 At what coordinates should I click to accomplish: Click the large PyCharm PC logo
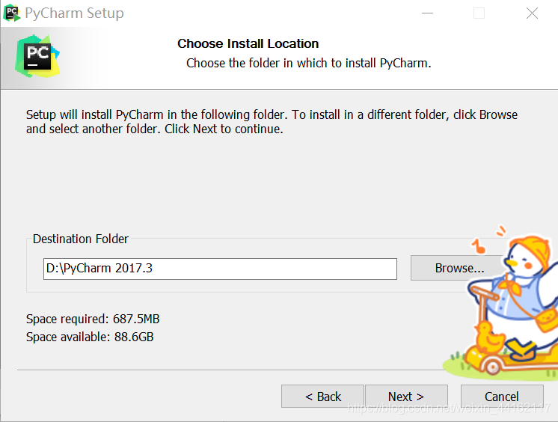37,56
